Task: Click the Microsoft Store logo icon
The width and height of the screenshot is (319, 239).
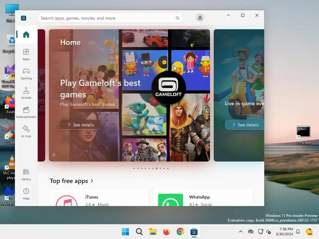Action: pos(24,18)
